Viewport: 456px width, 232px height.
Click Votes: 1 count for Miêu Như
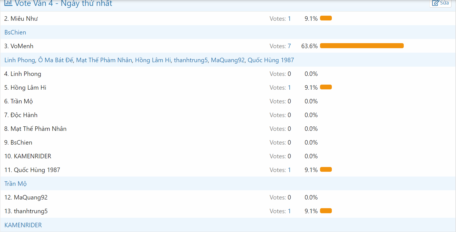click(280, 19)
